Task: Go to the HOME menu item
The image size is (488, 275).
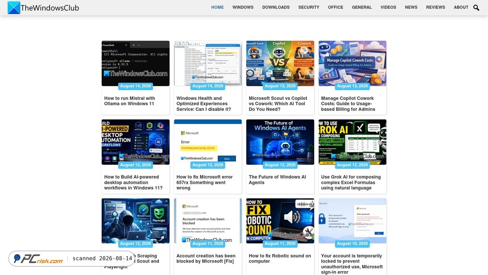Action: coord(217,7)
